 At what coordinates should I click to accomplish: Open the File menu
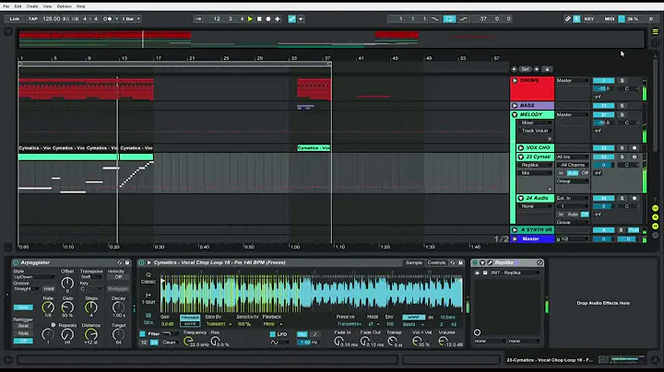6,6
